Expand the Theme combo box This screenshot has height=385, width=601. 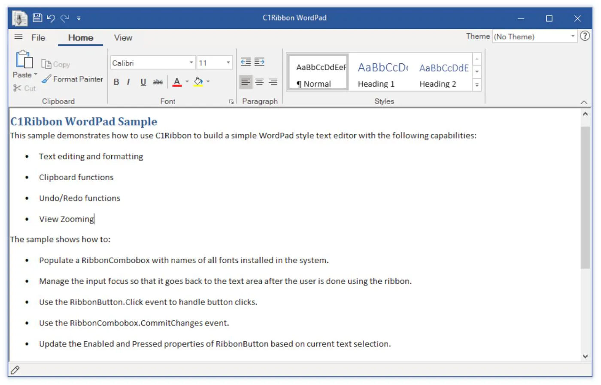(573, 36)
